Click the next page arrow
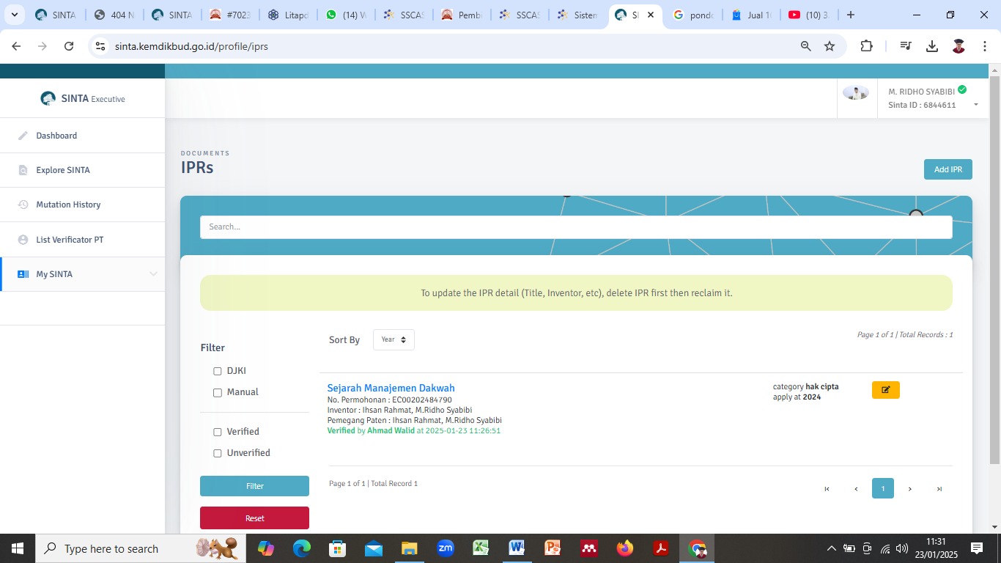1001x563 pixels. (910, 489)
